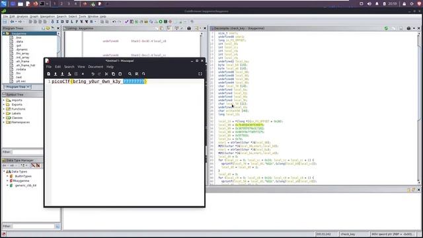Image resolution: width=423 pixels, height=238 pixels.
Task: Open Mousepad's Document menu
Action: click(x=95, y=67)
